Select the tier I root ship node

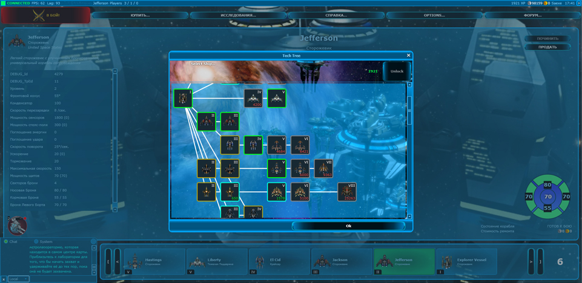[x=183, y=98]
